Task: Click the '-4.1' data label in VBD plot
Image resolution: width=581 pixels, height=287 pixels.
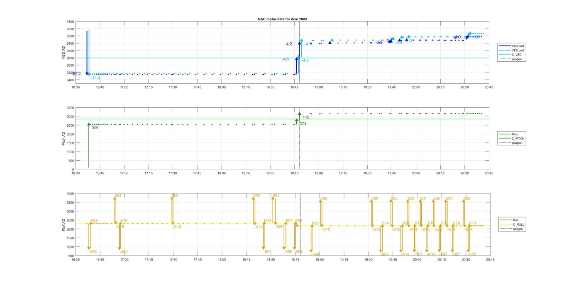Action: (286, 60)
